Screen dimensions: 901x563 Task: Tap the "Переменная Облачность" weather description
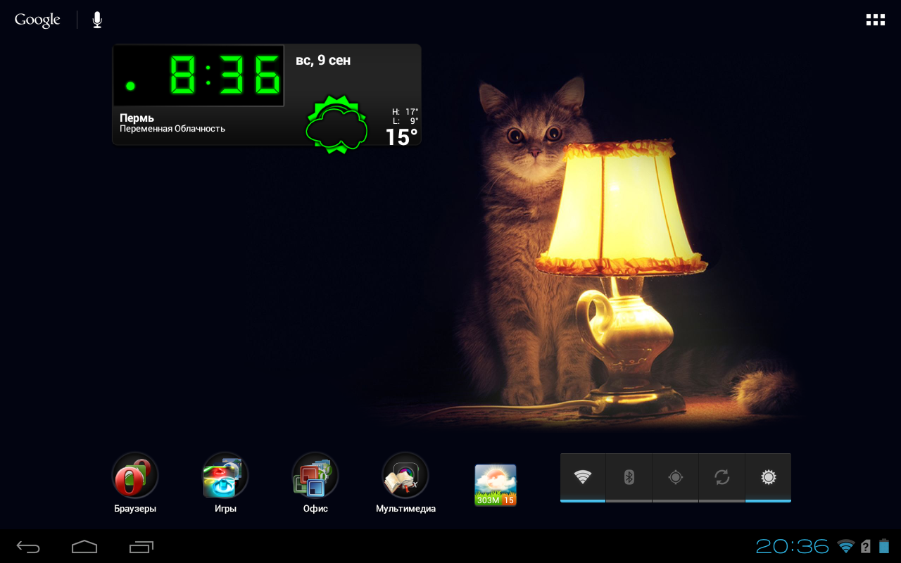(x=172, y=129)
